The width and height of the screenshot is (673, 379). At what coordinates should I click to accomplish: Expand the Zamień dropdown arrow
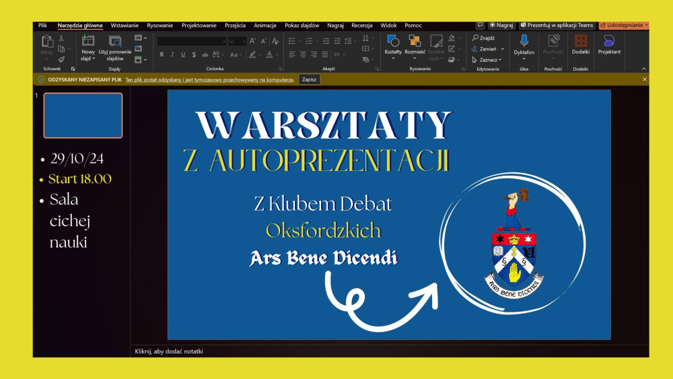(x=503, y=49)
